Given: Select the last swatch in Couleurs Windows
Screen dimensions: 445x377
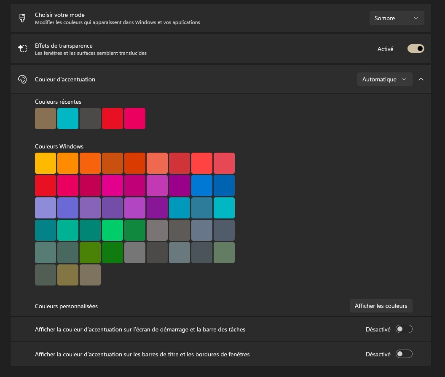Looking at the screenshot, I should click(90, 275).
